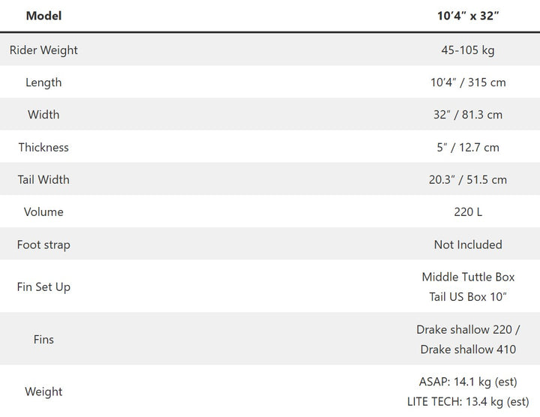
Task: Click the Thickness row label
Action: click(43, 147)
